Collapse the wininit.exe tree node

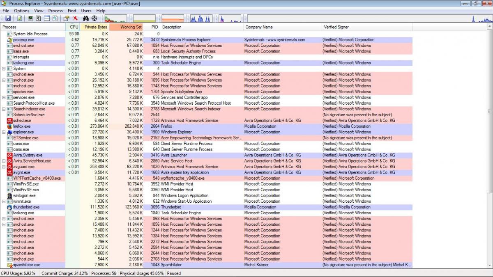pyautogui.click(x=4, y=201)
